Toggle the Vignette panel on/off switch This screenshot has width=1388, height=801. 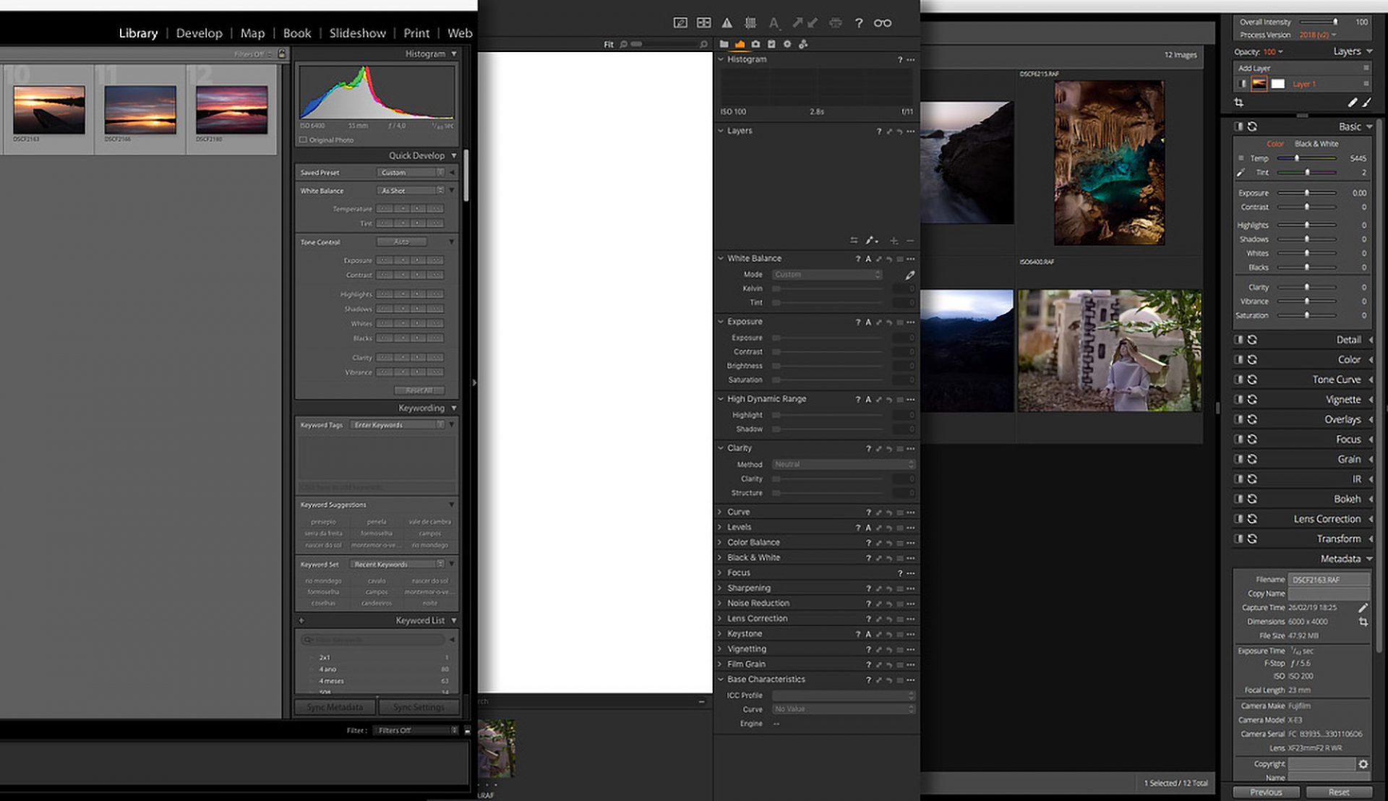pyautogui.click(x=1238, y=400)
